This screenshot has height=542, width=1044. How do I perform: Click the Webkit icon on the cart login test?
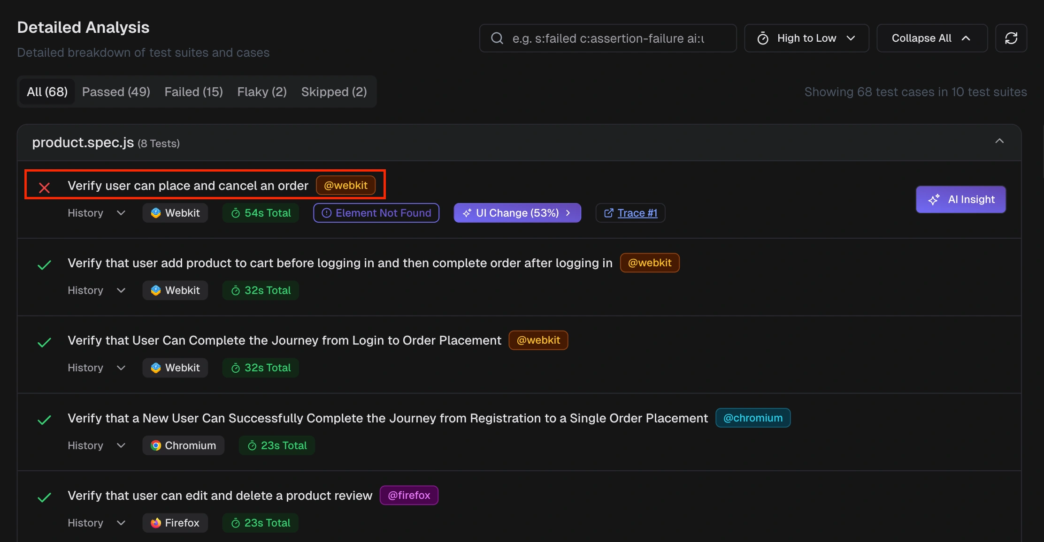tap(156, 290)
